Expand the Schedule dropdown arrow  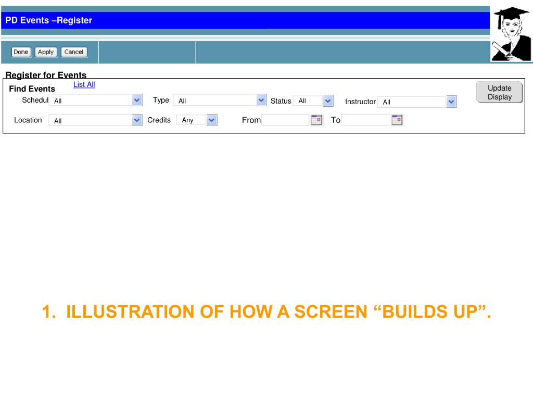(137, 101)
